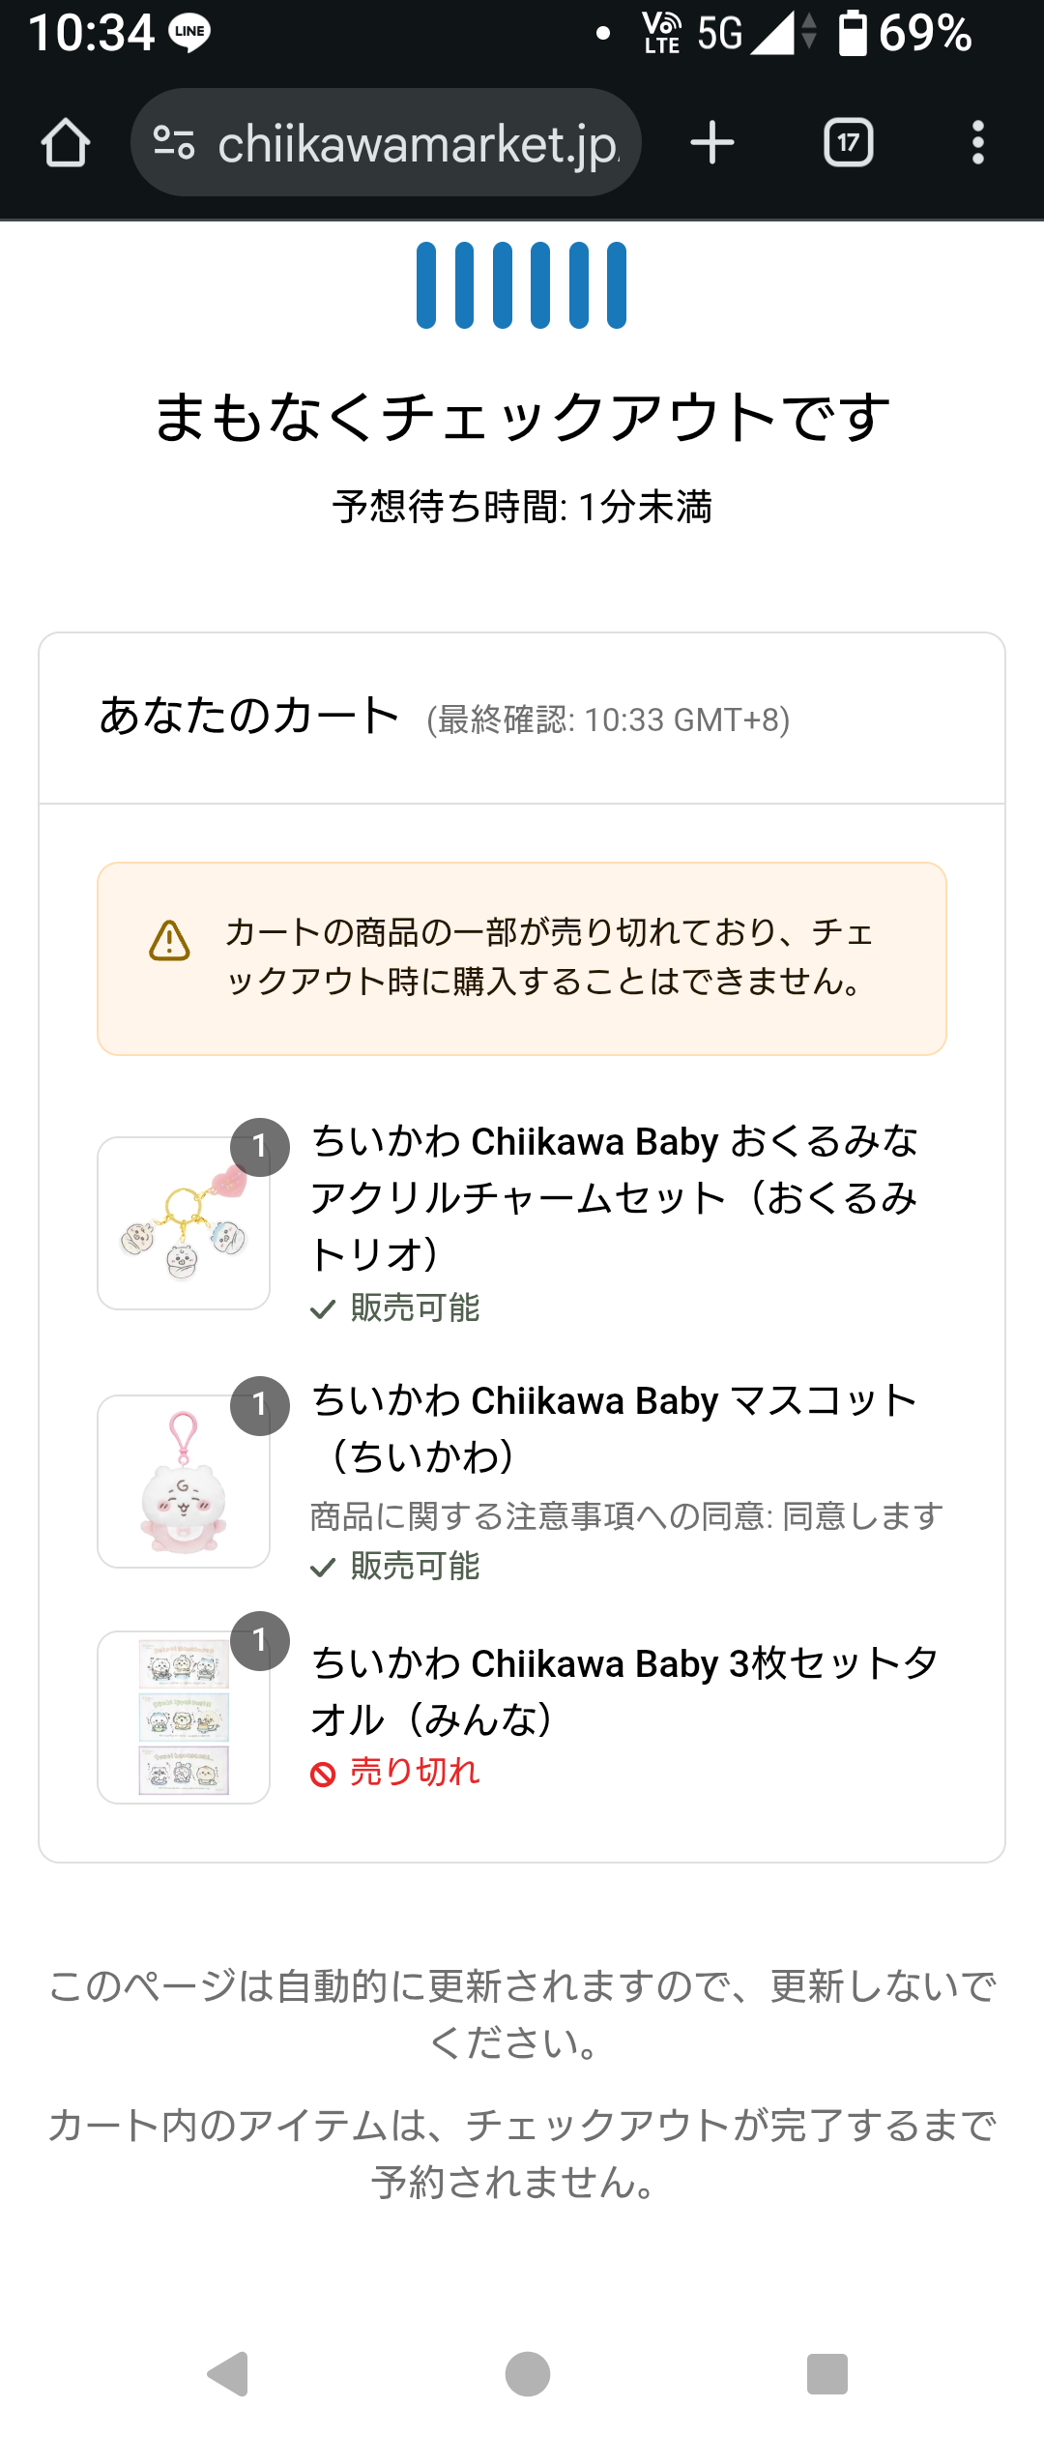Screen dimensions: 1044x2437
Task: Open the browser three-dot menu
Action: [x=978, y=143]
